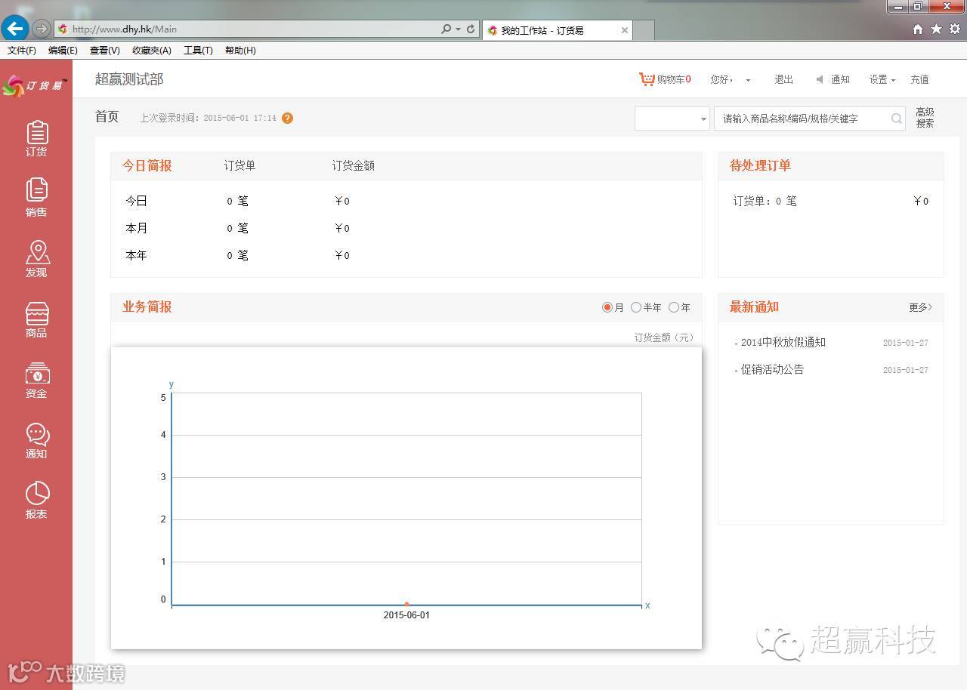
Task: Click the 充值 recharge link
Action: [x=919, y=79]
